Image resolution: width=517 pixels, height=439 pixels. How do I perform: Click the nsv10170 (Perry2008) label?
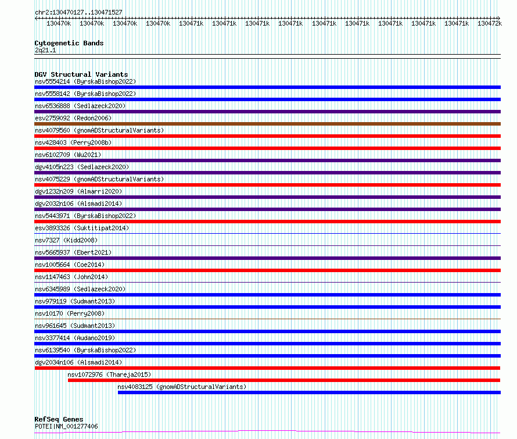point(70,313)
